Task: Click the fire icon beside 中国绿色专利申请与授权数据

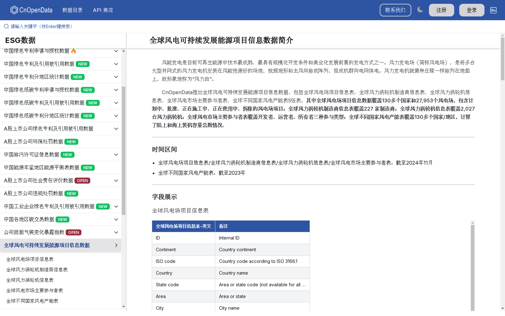Action: (x=74, y=51)
